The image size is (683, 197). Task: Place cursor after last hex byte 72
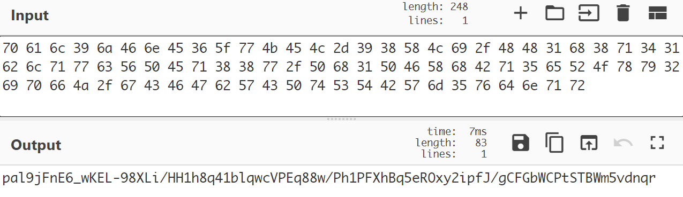(586, 86)
